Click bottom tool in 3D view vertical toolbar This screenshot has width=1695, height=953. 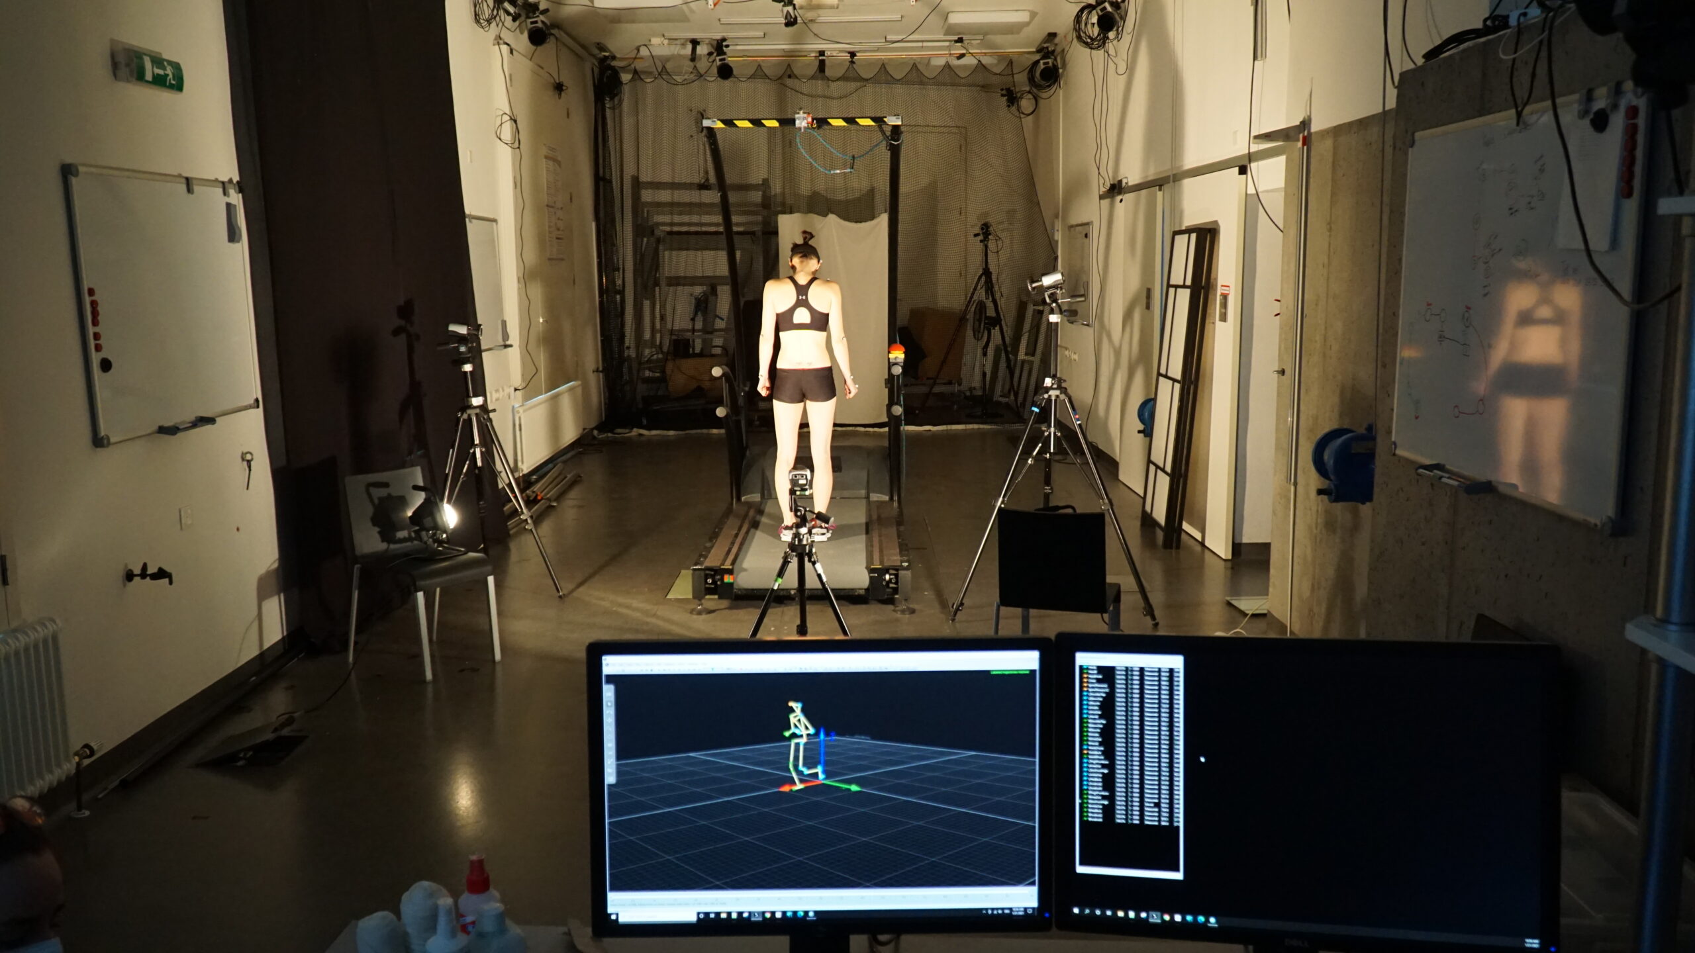pos(610,779)
